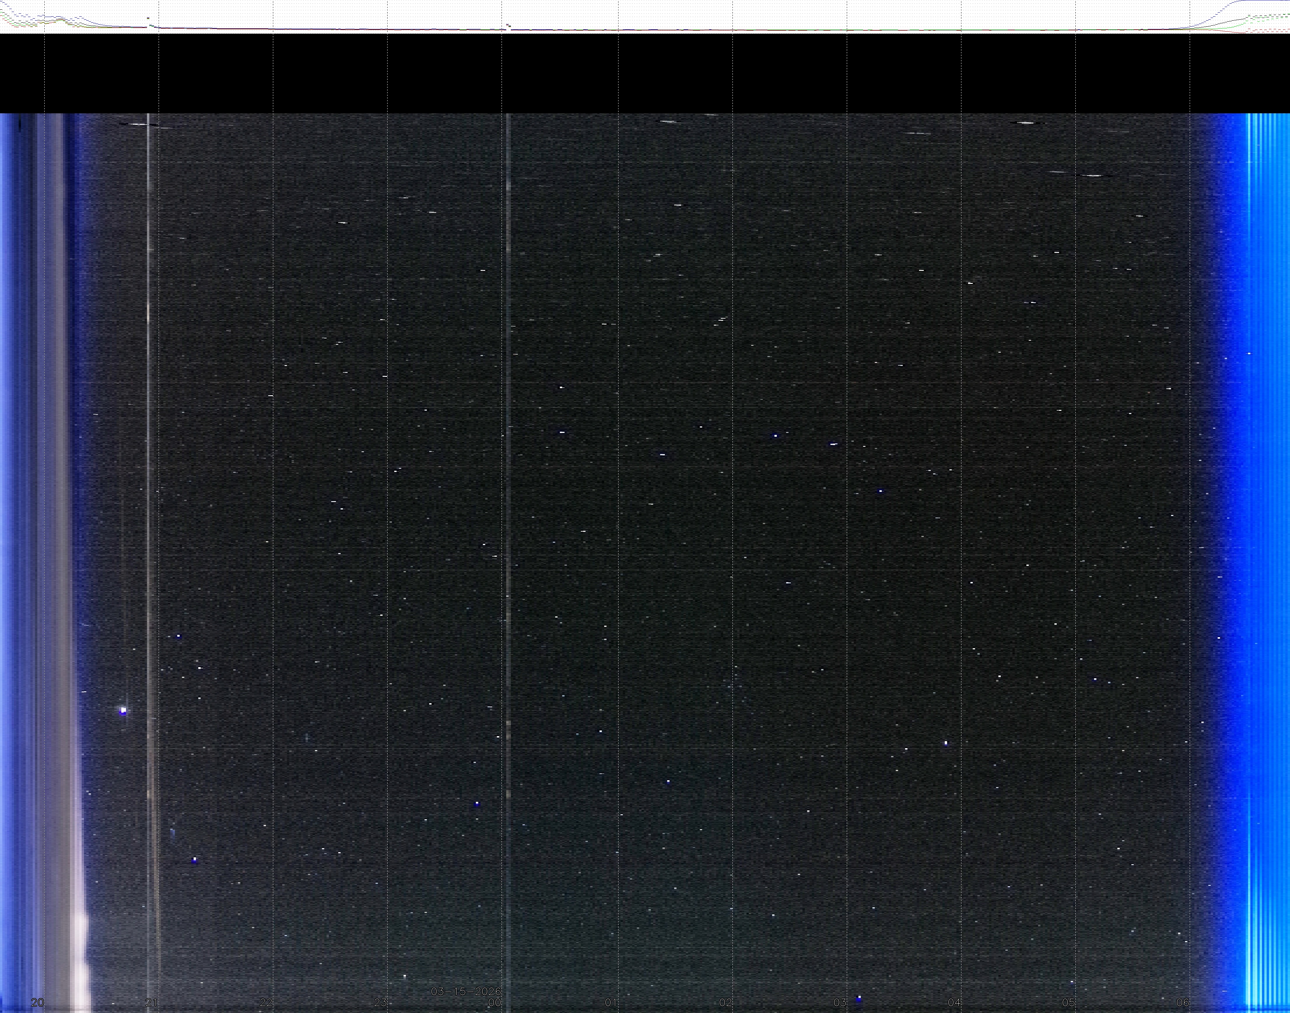Click the brightest white star near 21h
Viewport: 1290px width, 1013px height.
click(123, 710)
